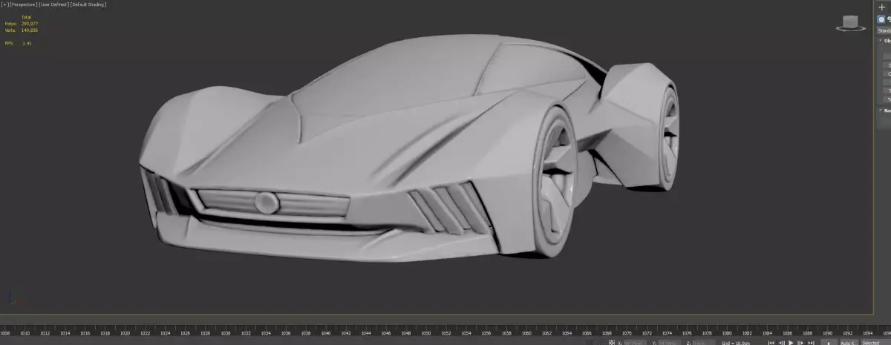Toggle Absolute/Offset transform type-in icon
Viewport: 891px width, 345px height.
click(x=611, y=343)
